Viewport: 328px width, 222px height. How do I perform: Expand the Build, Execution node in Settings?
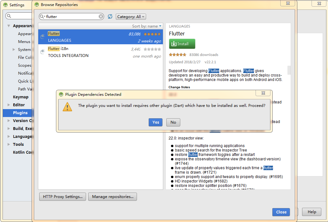pos(9,128)
